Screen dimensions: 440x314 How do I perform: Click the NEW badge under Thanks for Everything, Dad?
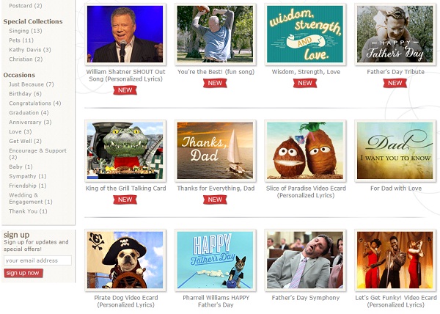(215, 200)
